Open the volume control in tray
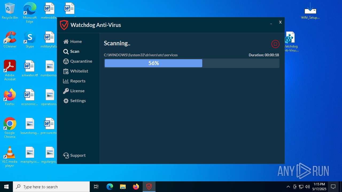342x192 pixels. click(308, 187)
